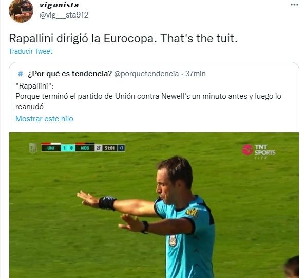Viewport: 305px width, 278px height.
Task: Click the referee's chest badge
Action: tap(173, 240)
